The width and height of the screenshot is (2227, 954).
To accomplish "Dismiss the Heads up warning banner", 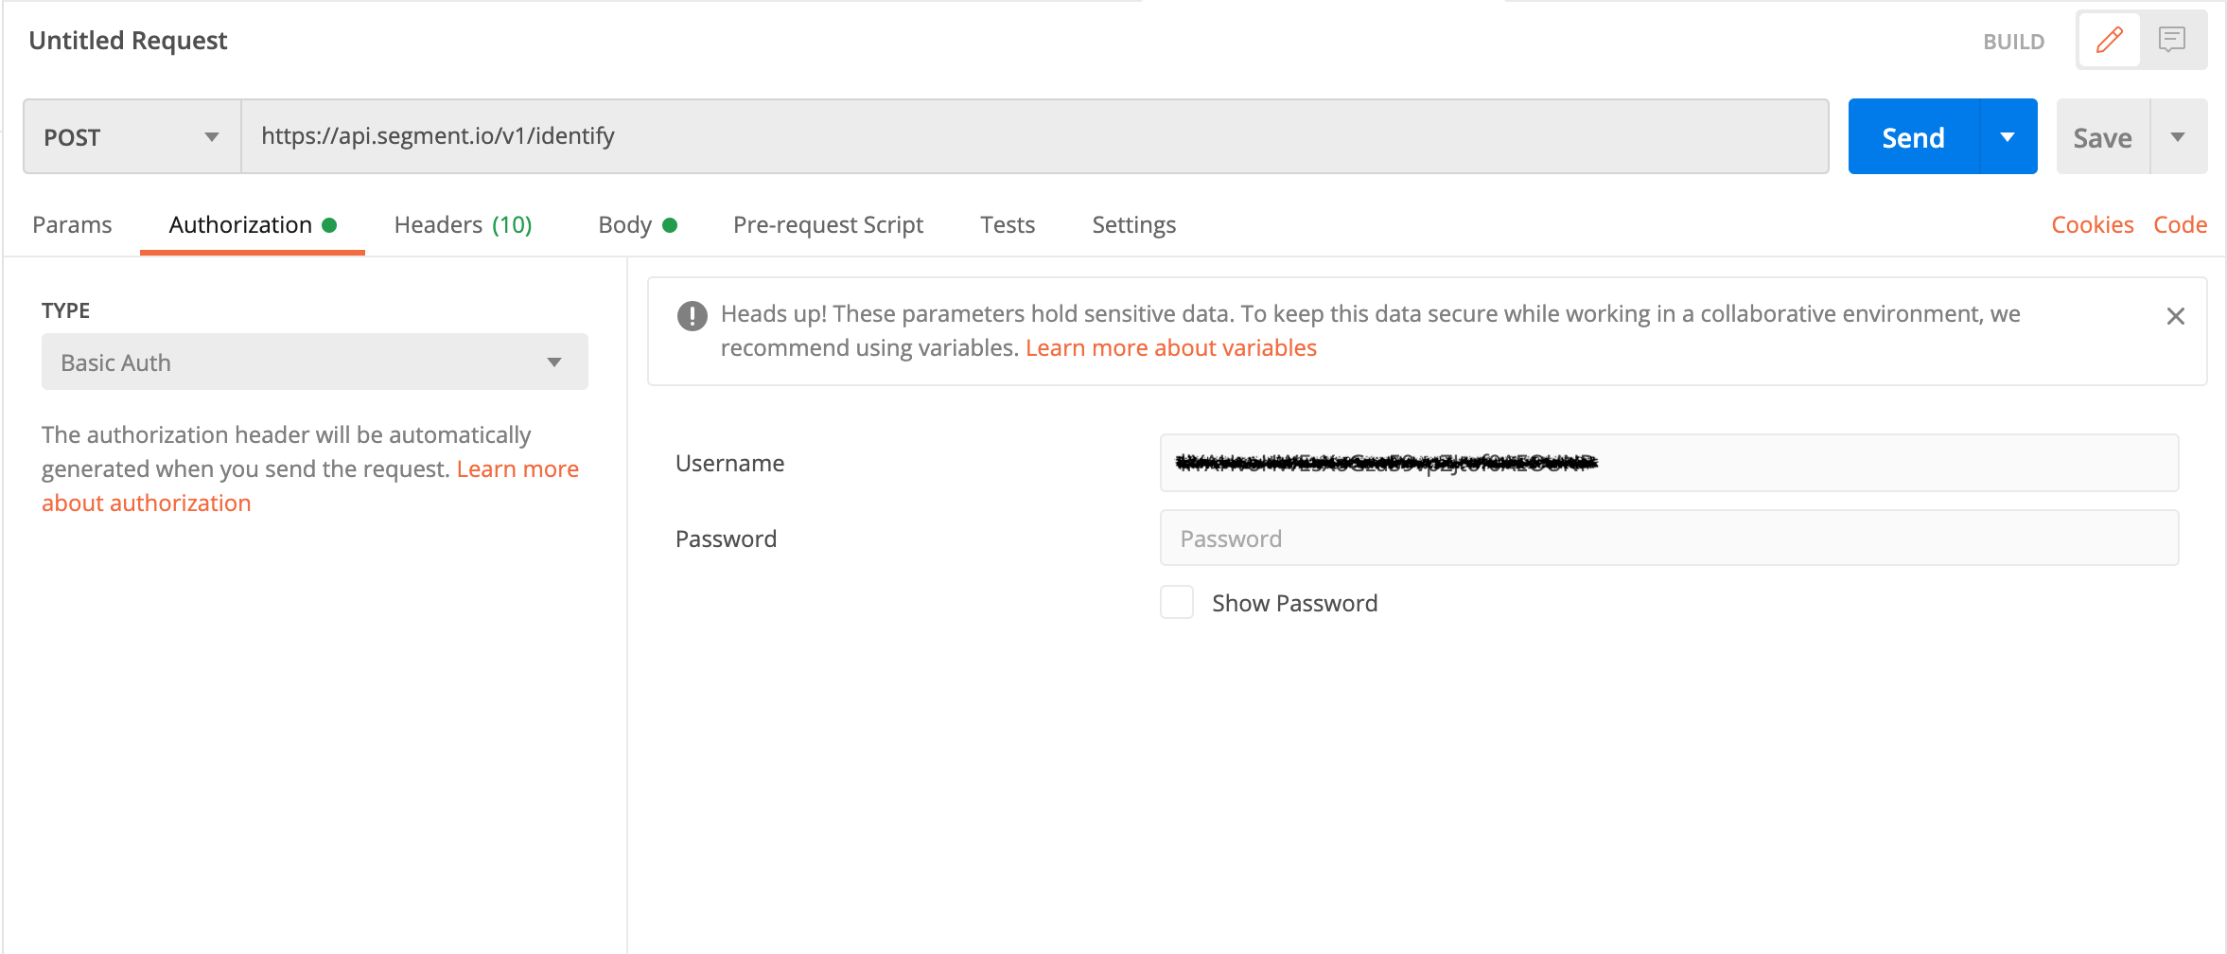I will [x=2175, y=316].
